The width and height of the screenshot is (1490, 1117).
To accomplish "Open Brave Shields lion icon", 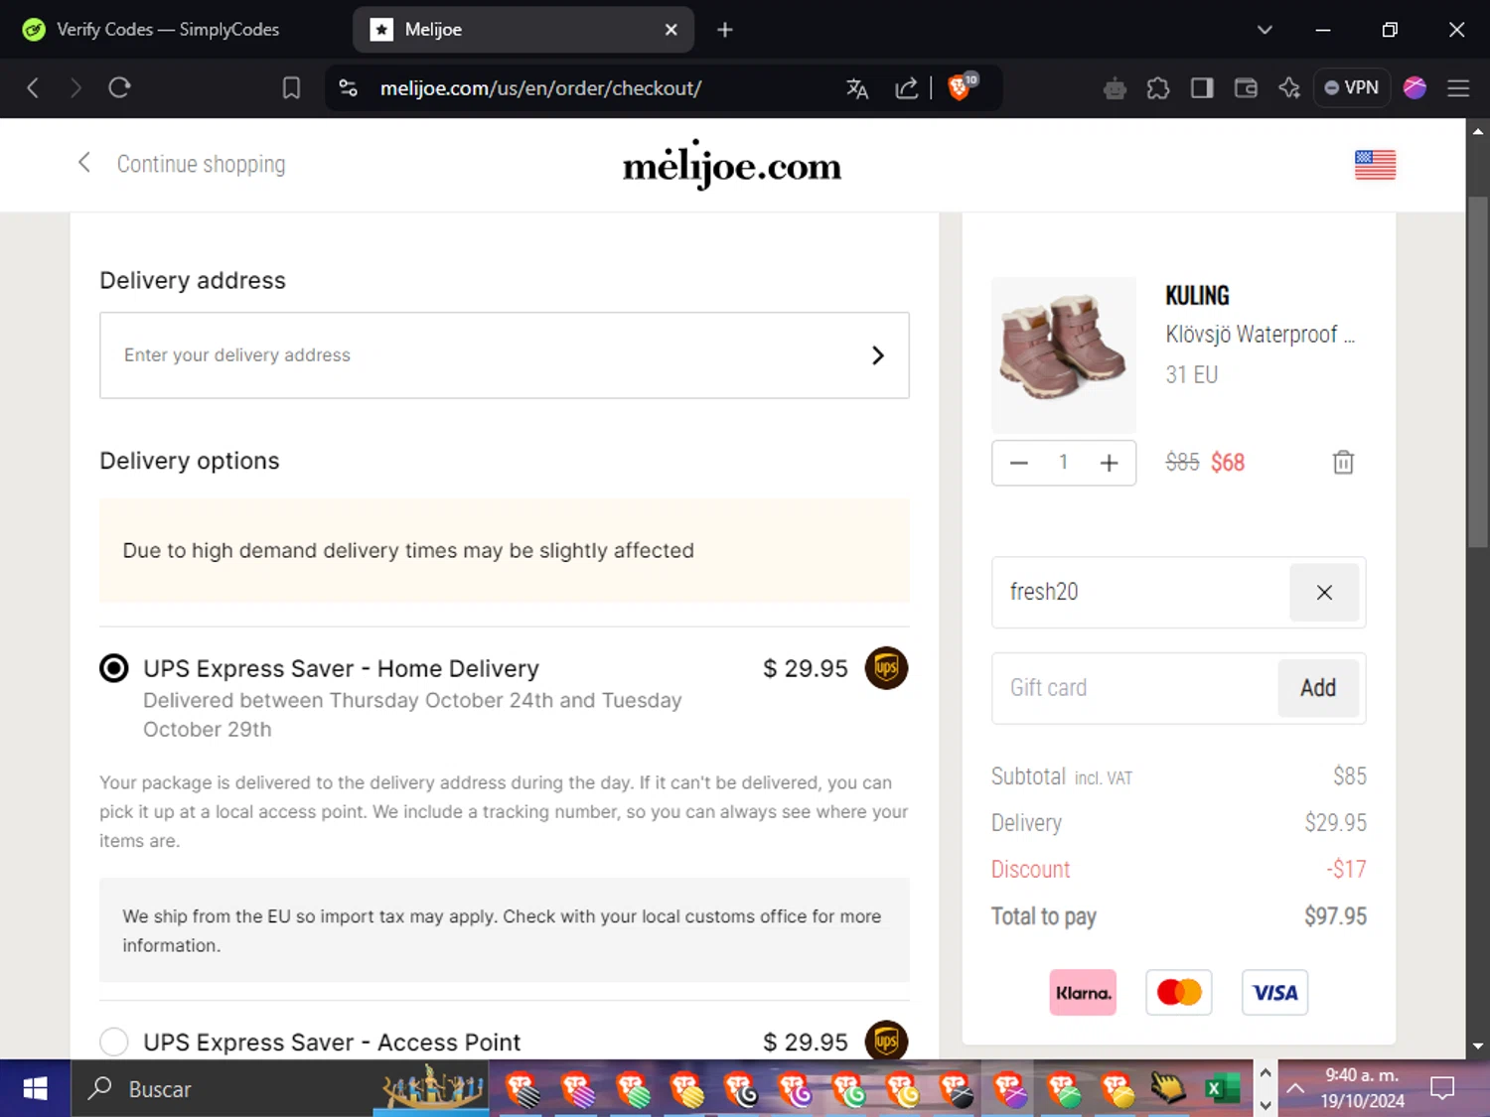I will [x=961, y=87].
